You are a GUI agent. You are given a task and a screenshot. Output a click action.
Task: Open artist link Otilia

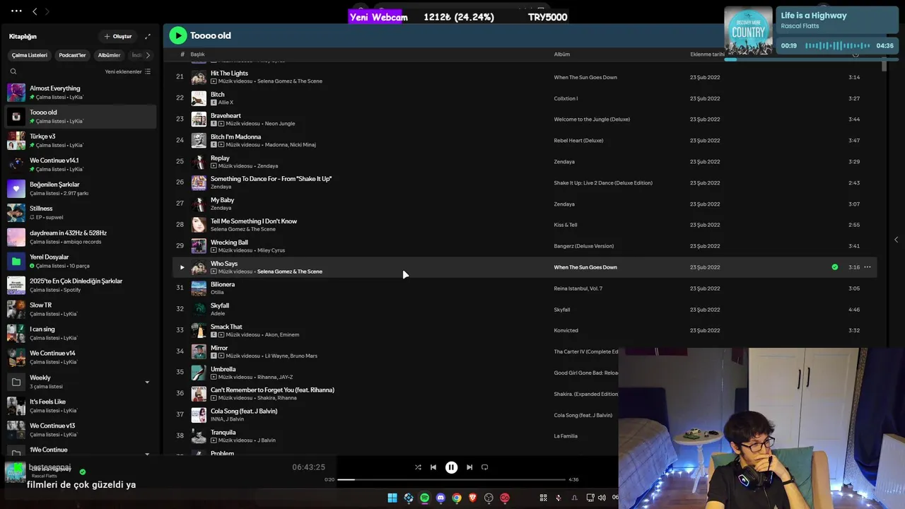[x=217, y=292]
